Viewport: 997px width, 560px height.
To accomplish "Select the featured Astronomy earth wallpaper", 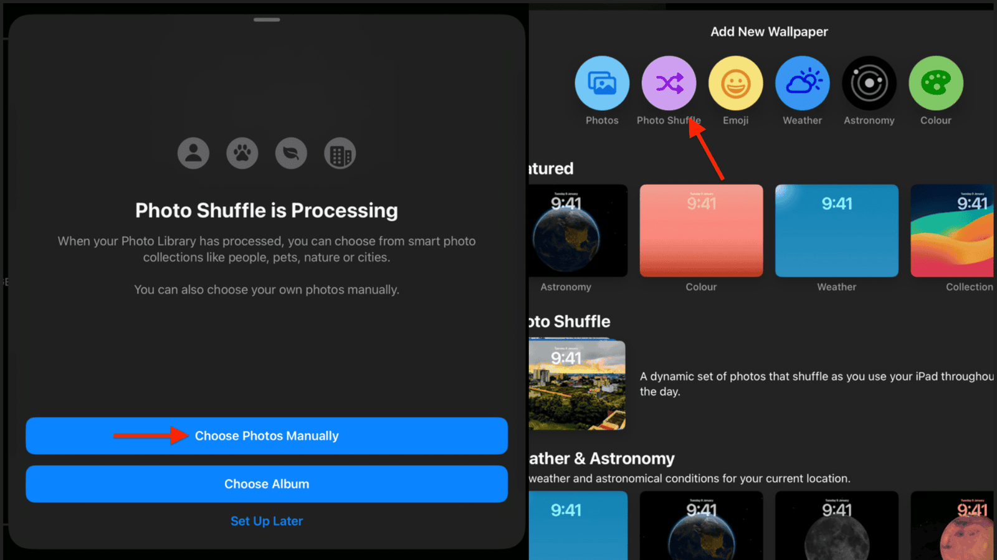I will (x=578, y=230).
